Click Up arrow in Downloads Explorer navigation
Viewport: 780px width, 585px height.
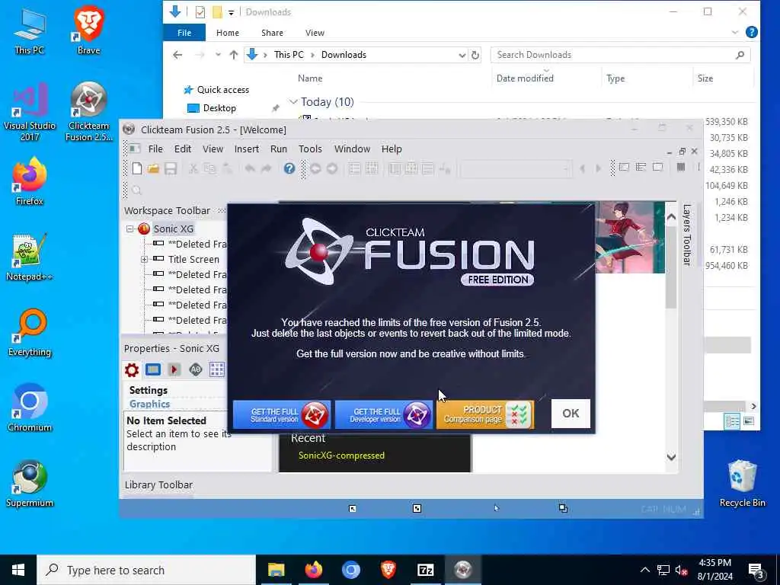233,55
